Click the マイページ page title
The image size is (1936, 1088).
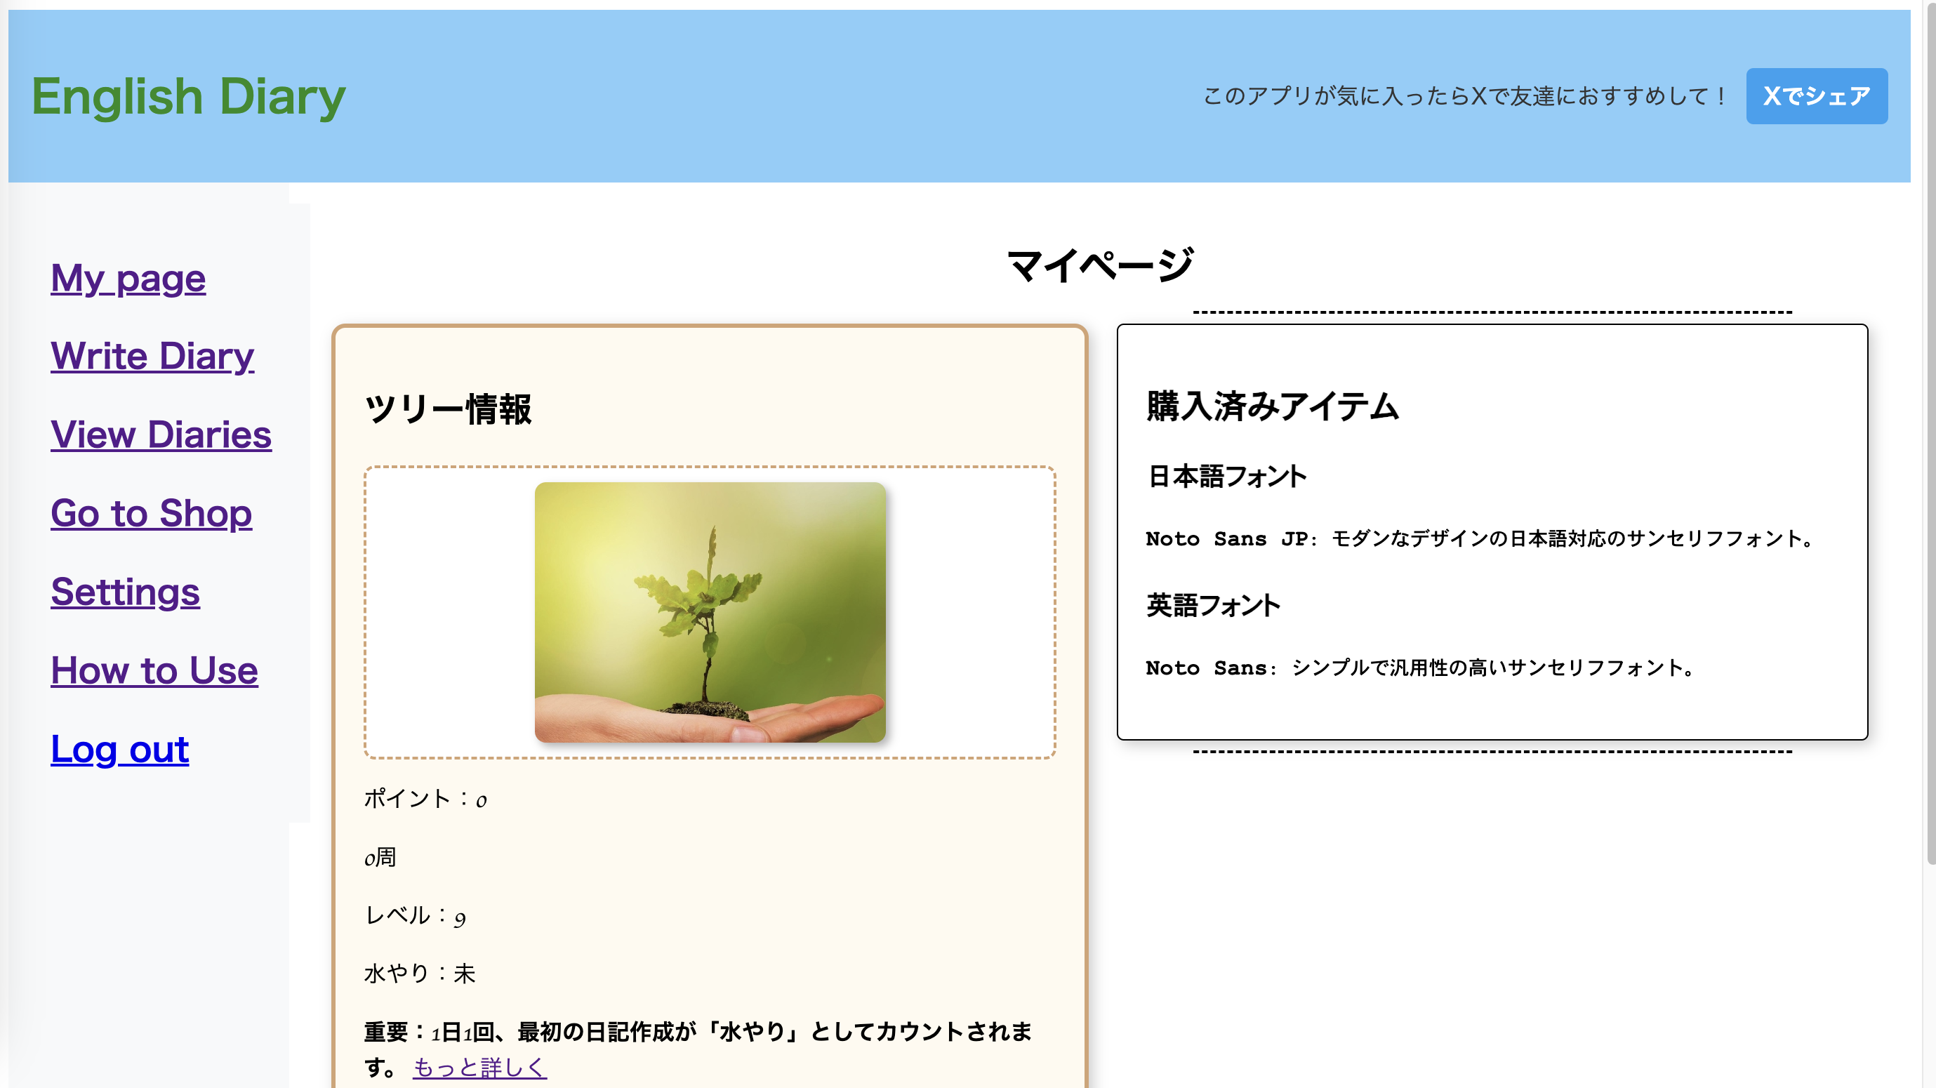point(1100,265)
